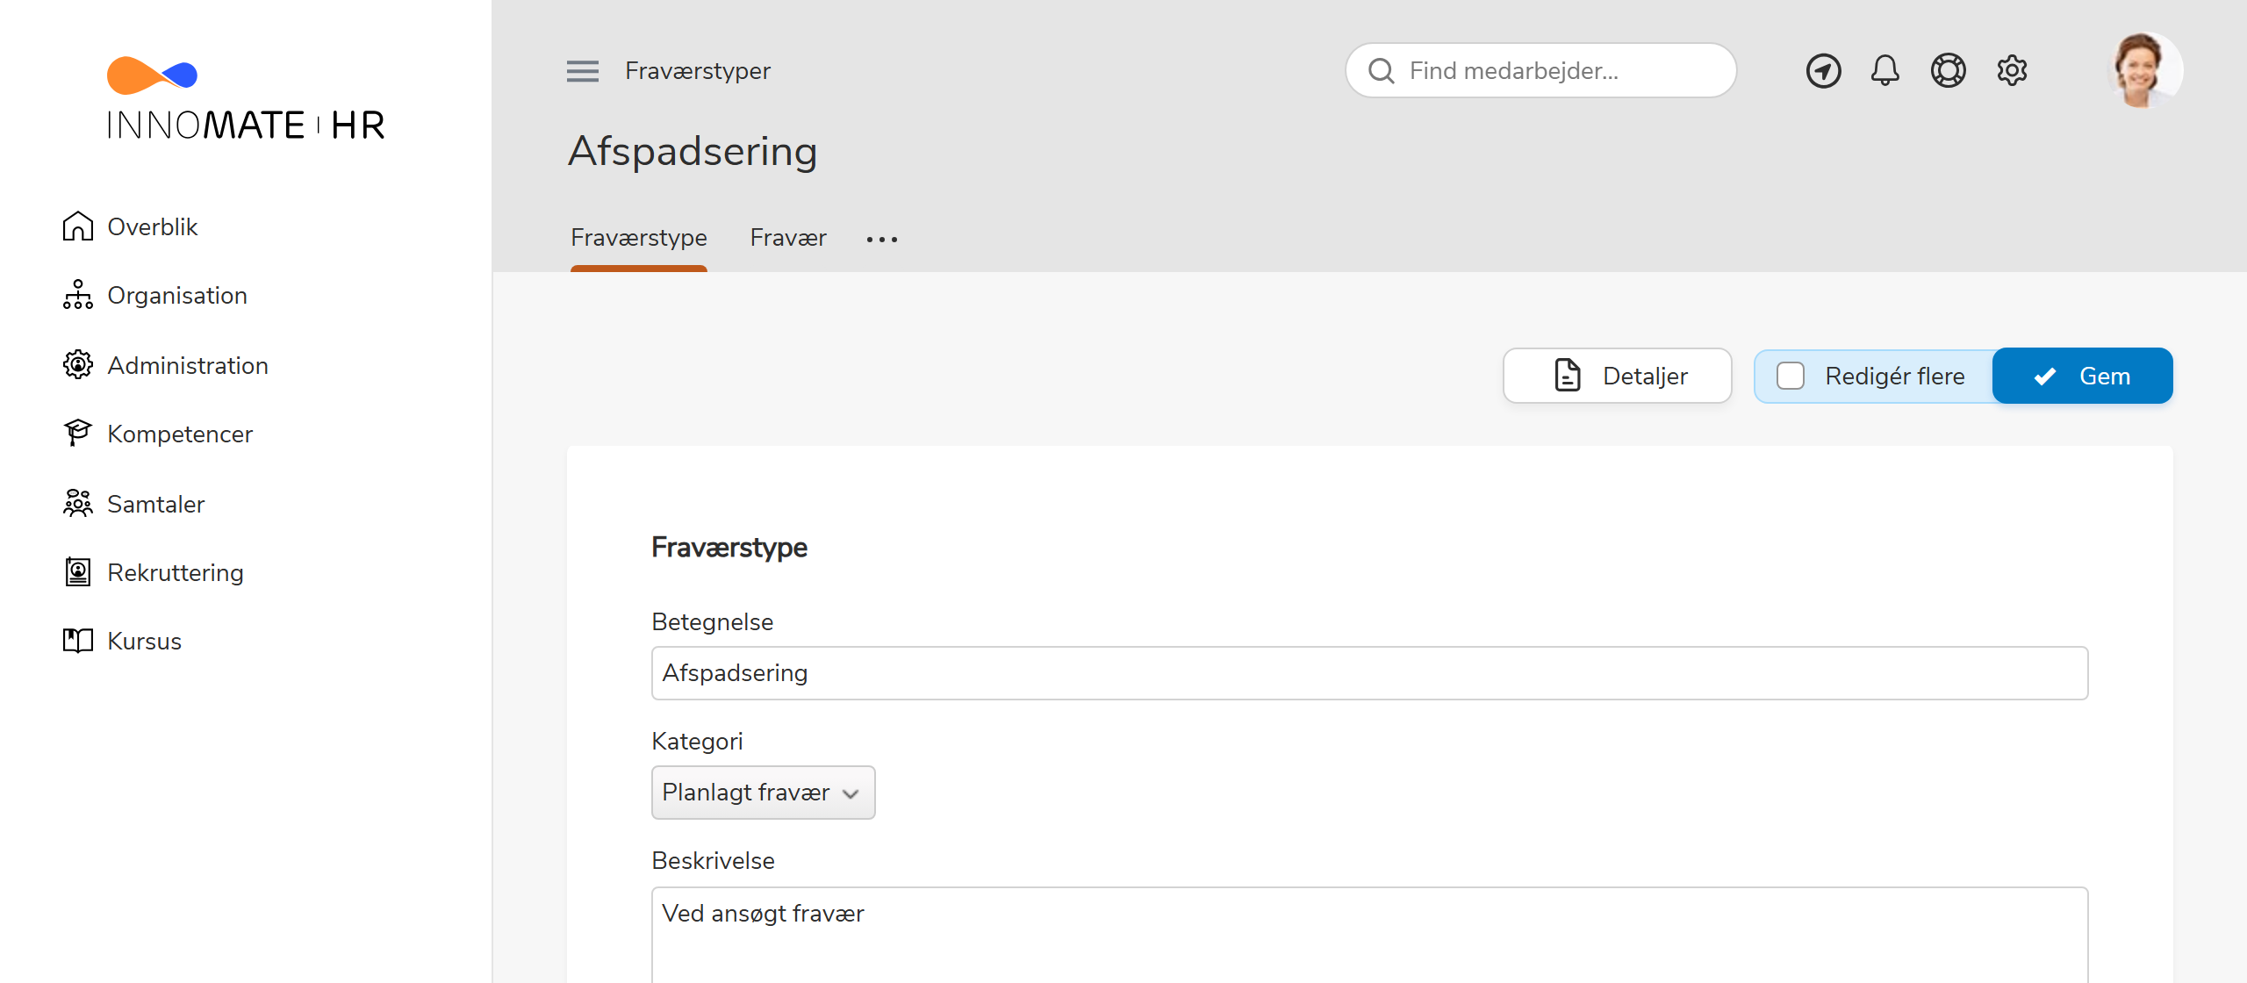Viewport: 2247px width, 983px height.
Task: Click the Kompetencer graduation cap icon
Action: (x=77, y=434)
